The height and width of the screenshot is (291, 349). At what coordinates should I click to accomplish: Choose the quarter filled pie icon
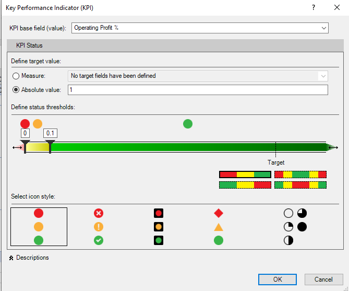[x=288, y=227]
